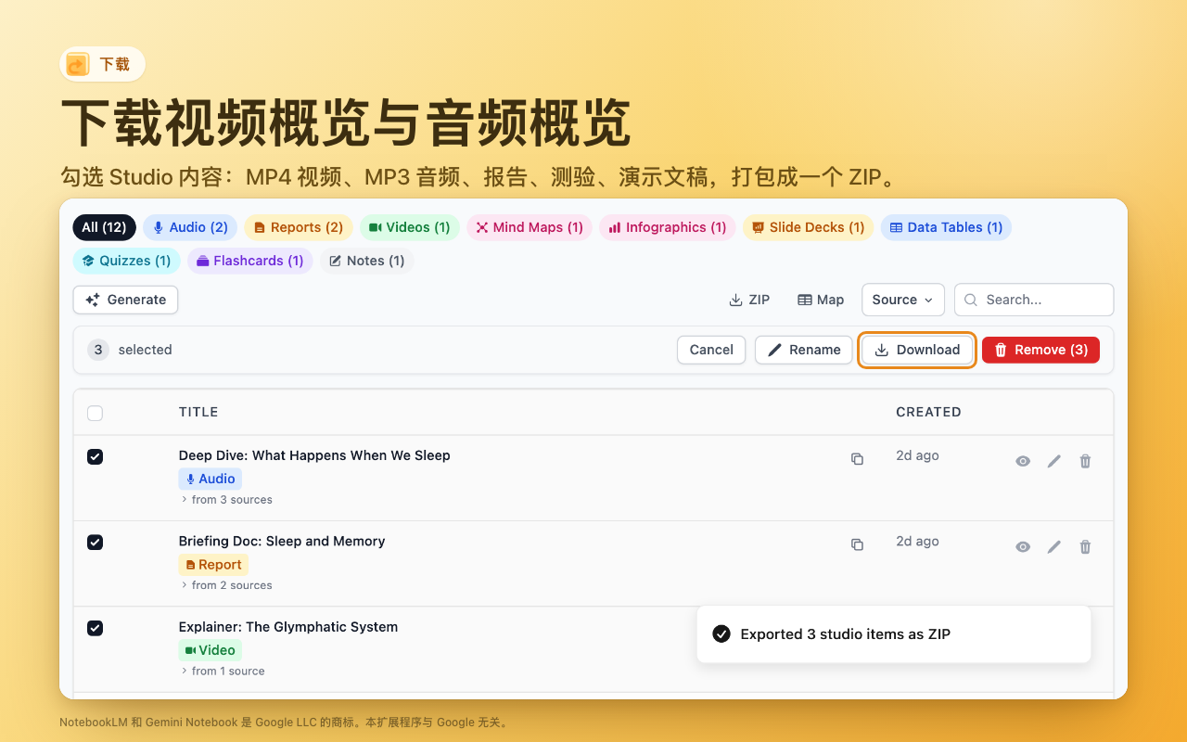
Task: Show Flashcards (1) items
Action: pos(250,261)
